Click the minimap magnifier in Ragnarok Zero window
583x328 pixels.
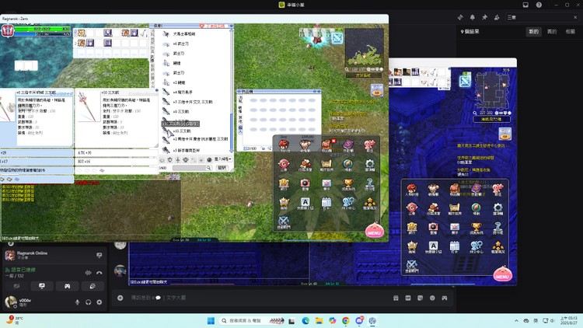tap(347, 69)
